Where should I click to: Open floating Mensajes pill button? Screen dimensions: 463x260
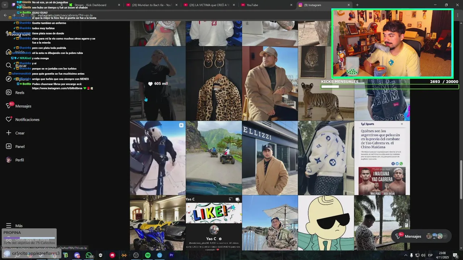421,236
